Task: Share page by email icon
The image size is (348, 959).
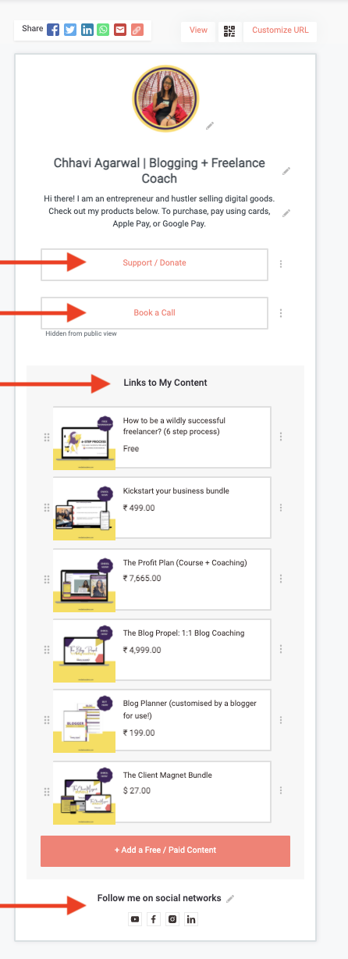Action: click(119, 30)
